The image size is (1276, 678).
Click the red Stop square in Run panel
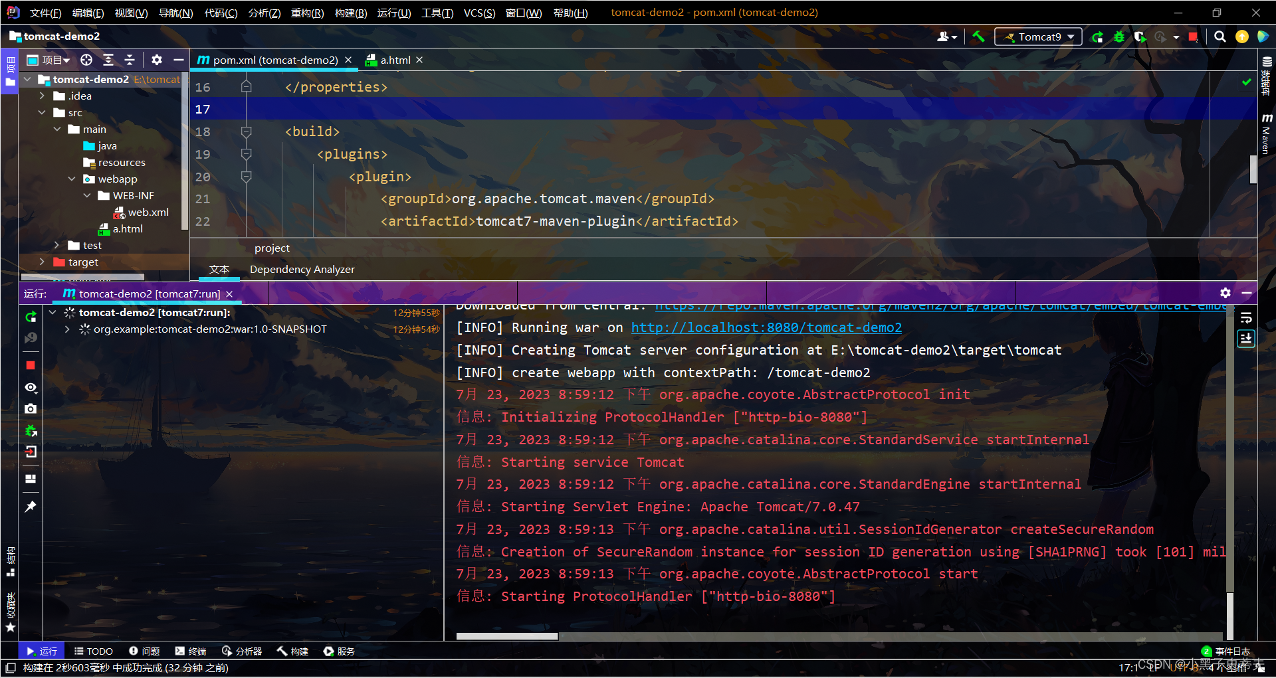(31, 365)
